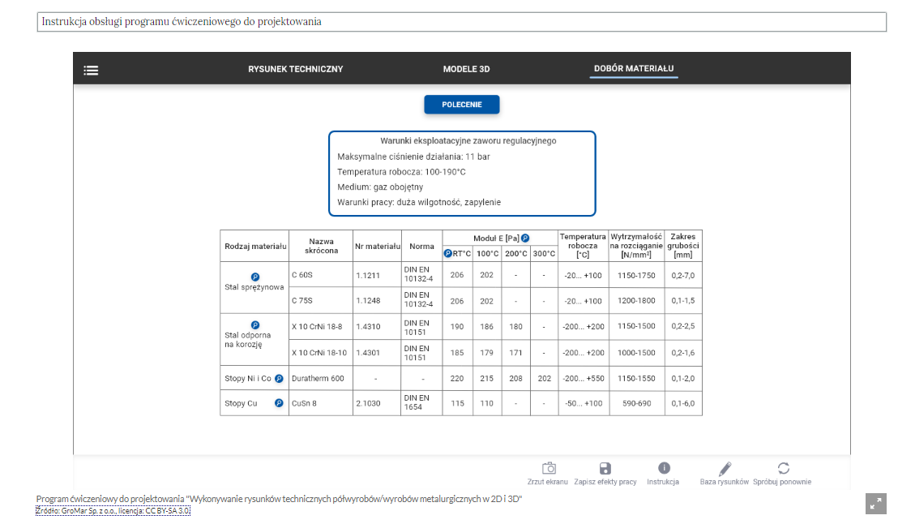Select the Dobór materiału tab
898x524 pixels.
634,69
